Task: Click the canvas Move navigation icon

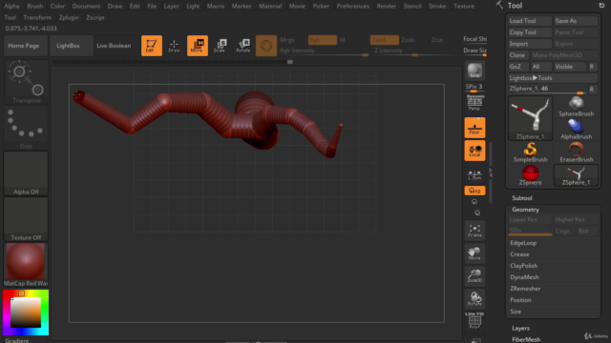Action: click(474, 253)
